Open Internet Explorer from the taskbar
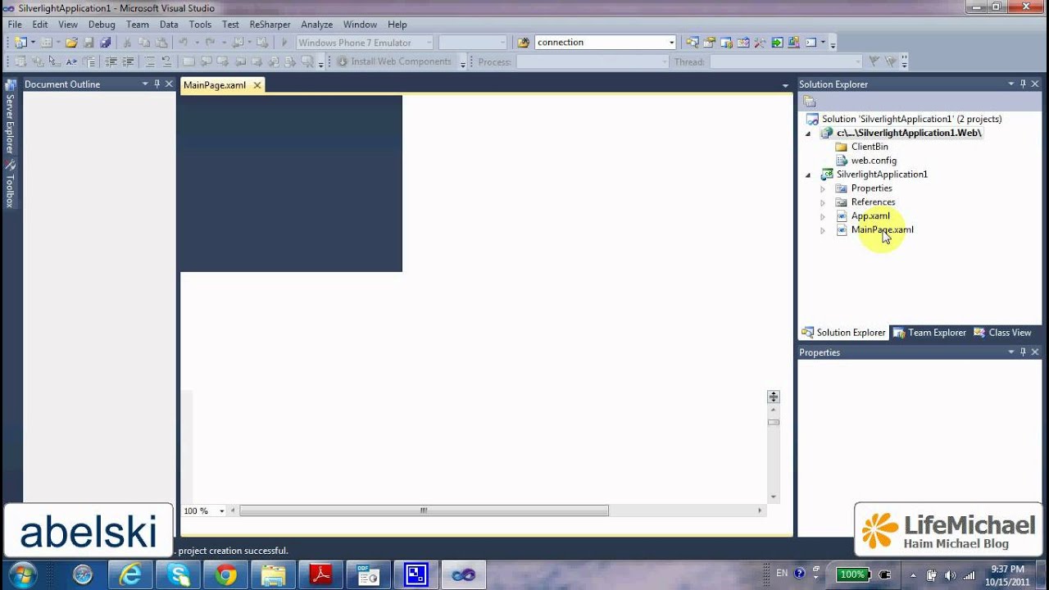 (x=129, y=575)
